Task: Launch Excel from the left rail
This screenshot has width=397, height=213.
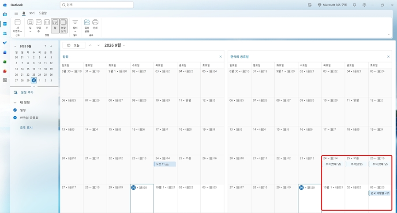Action: (x=5, y=62)
